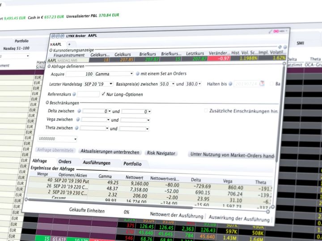Open the Gamma metric dropdown
This screenshot has height=241, width=322.
(x=114, y=74)
